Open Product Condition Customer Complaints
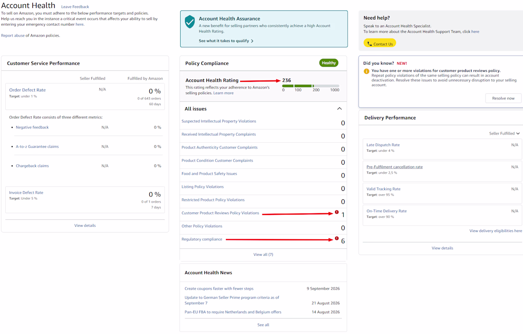Image resolution: width=523 pixels, height=334 pixels. click(x=217, y=160)
